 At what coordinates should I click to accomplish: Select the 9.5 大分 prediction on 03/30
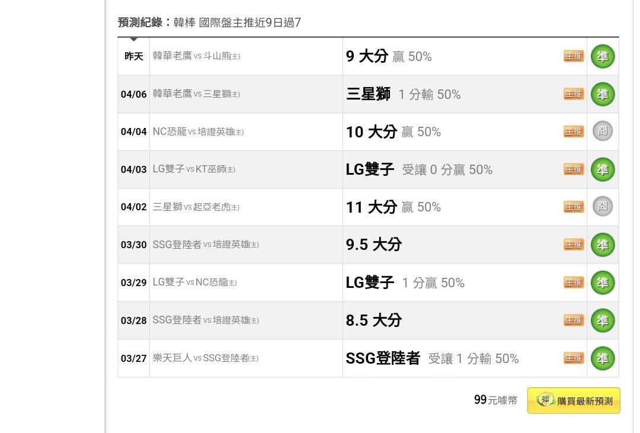374,245
